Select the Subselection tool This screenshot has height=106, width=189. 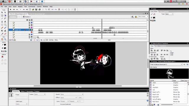click(x=5, y=12)
